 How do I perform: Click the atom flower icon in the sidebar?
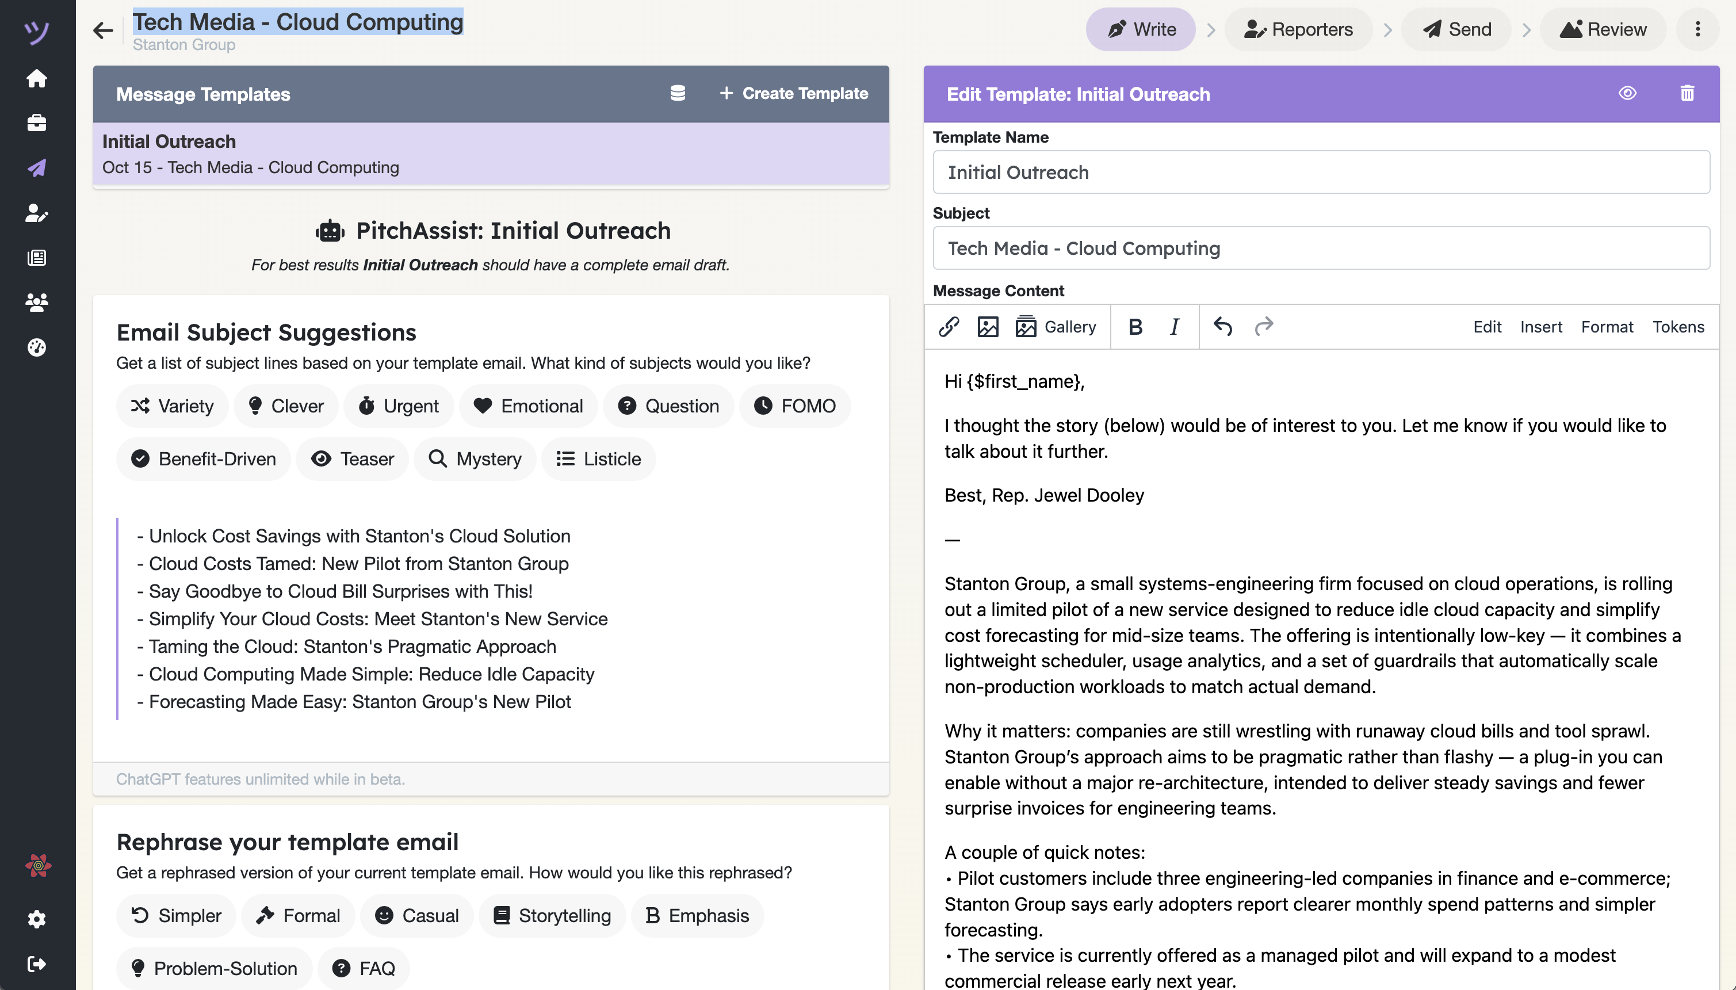point(38,866)
